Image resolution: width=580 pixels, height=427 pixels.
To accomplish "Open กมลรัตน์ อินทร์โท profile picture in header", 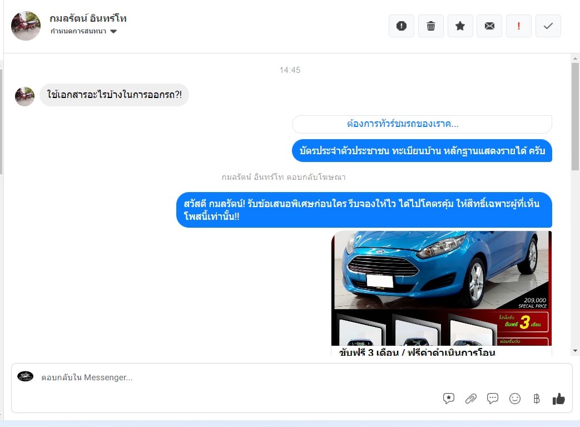I will pyautogui.click(x=26, y=26).
